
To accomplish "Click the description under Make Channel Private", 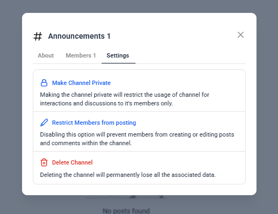I will pyautogui.click(x=125, y=99).
